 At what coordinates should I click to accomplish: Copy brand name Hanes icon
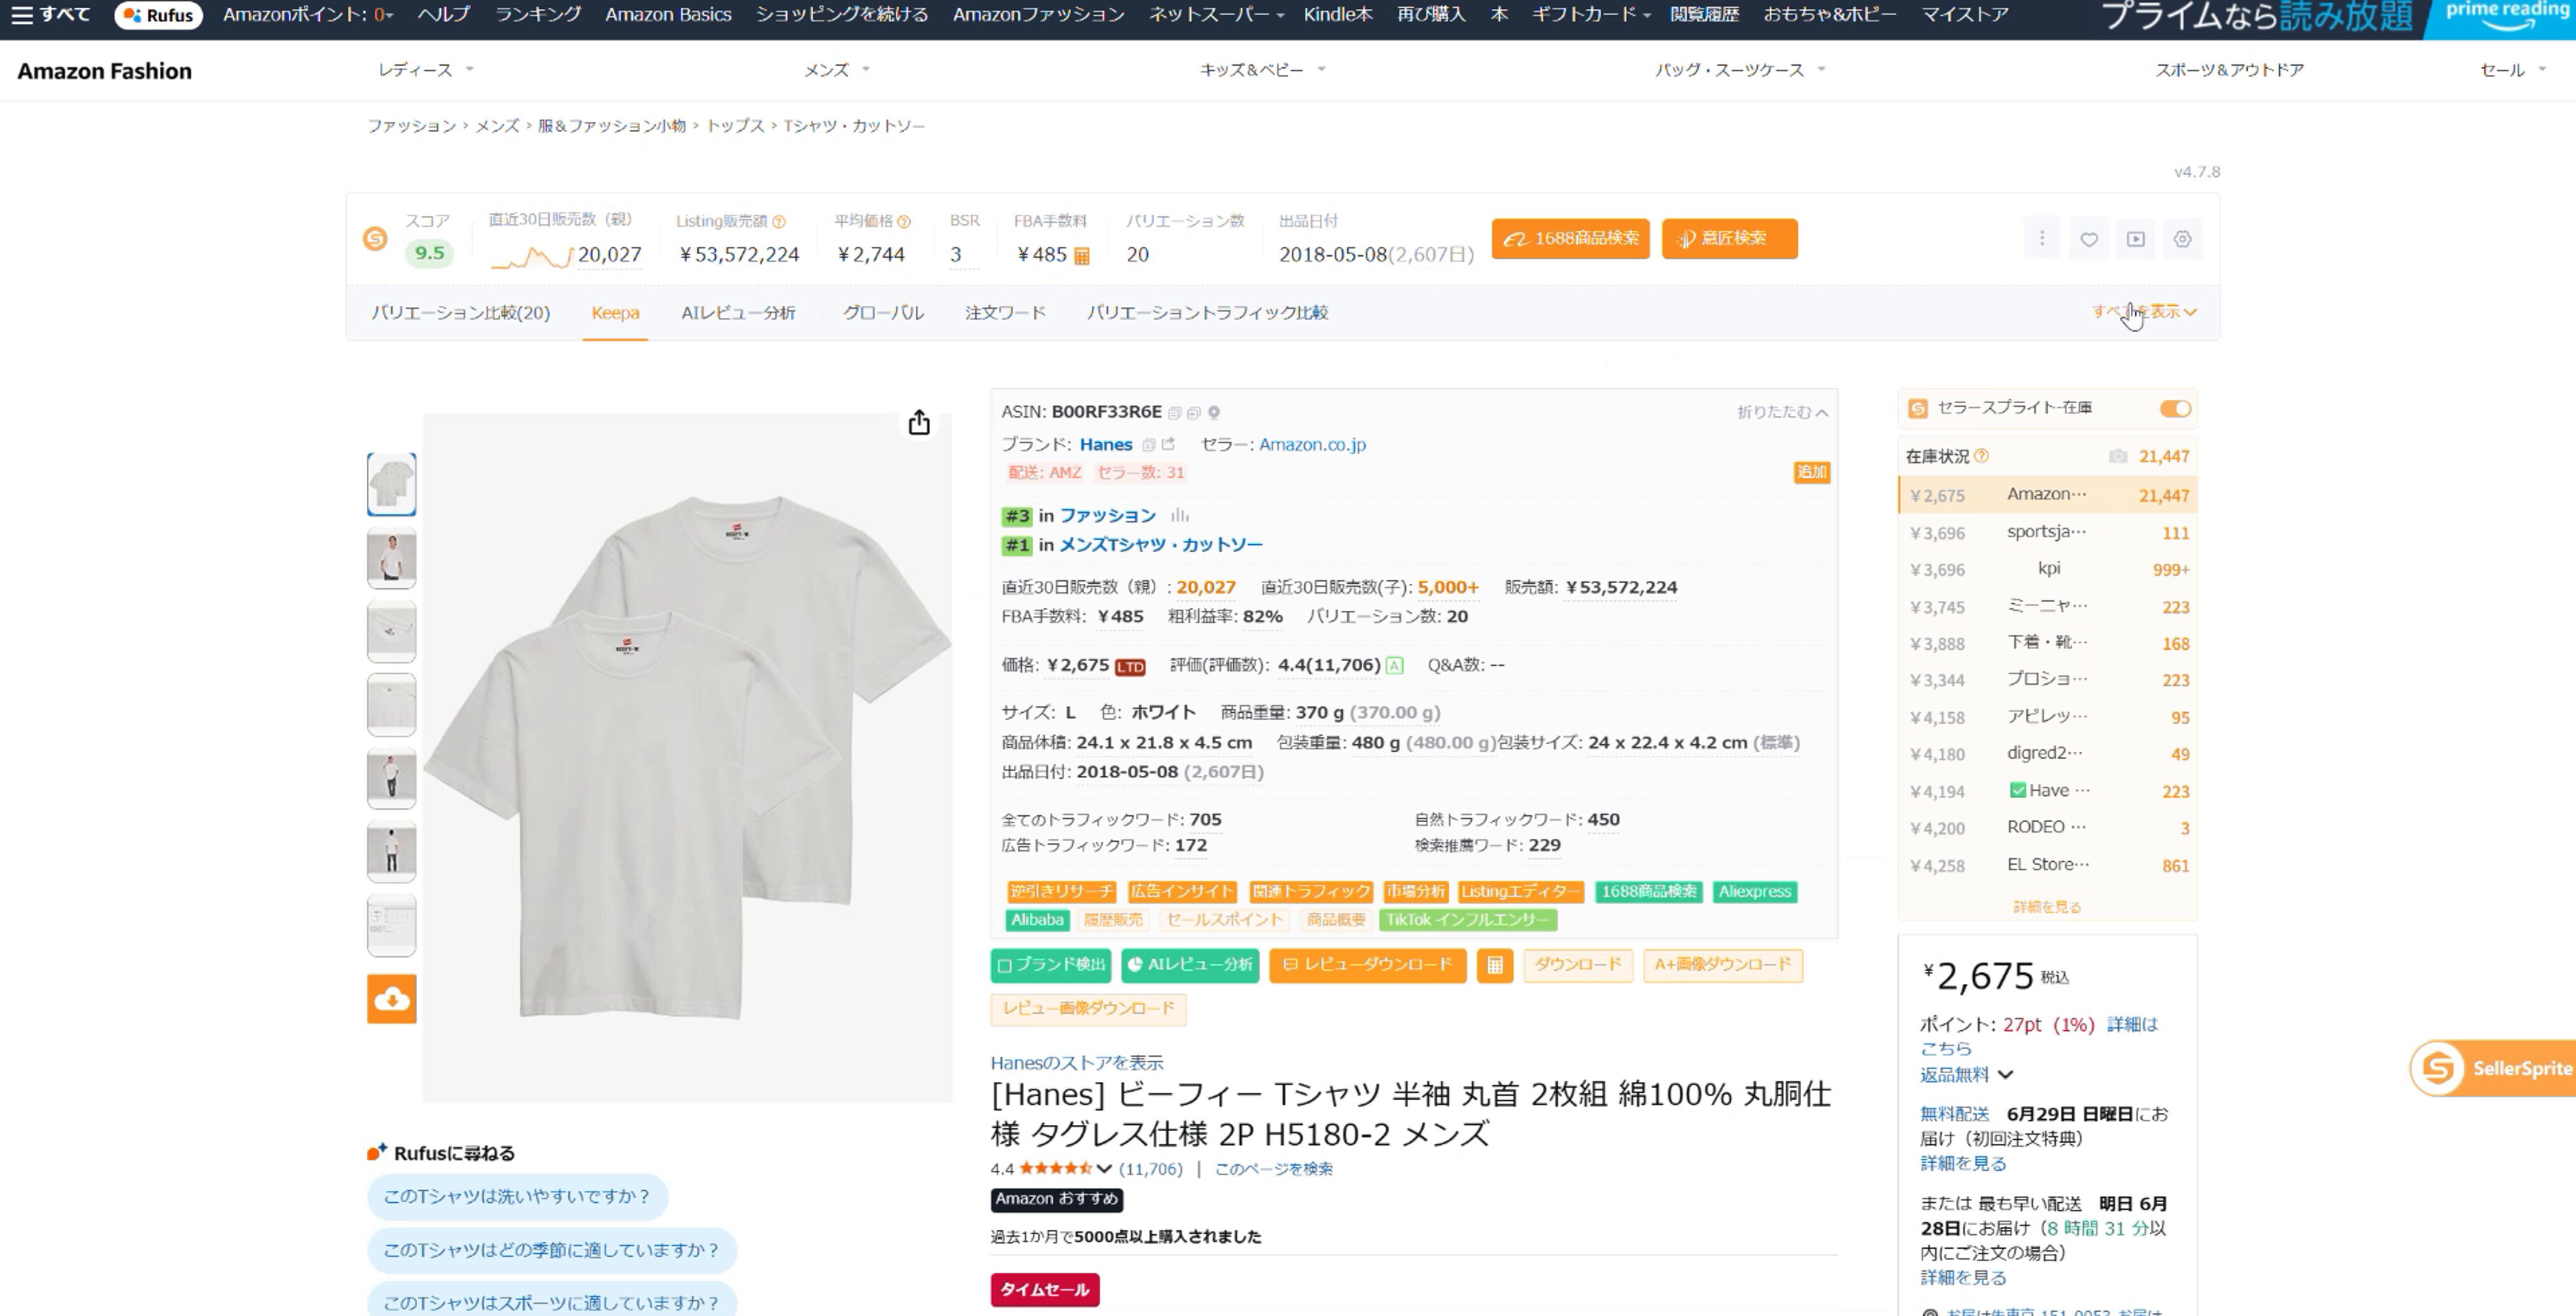(x=1149, y=445)
